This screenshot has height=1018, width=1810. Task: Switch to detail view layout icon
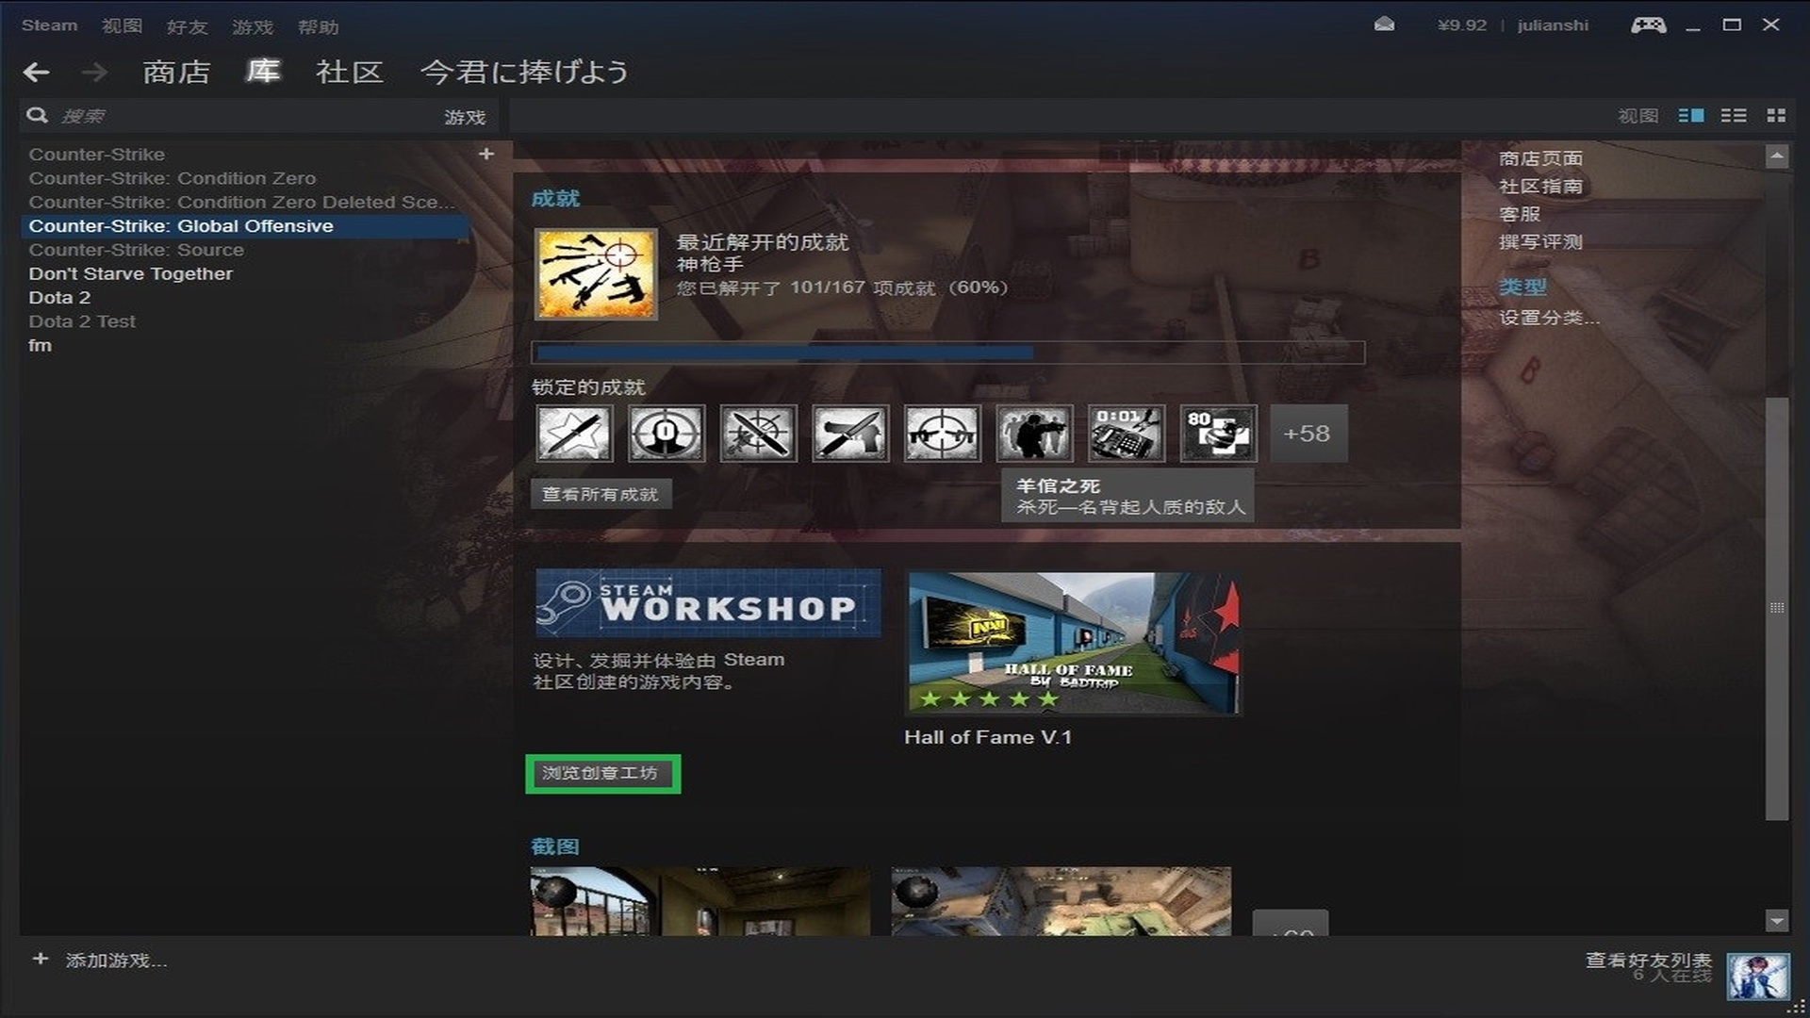pyautogui.click(x=1690, y=115)
